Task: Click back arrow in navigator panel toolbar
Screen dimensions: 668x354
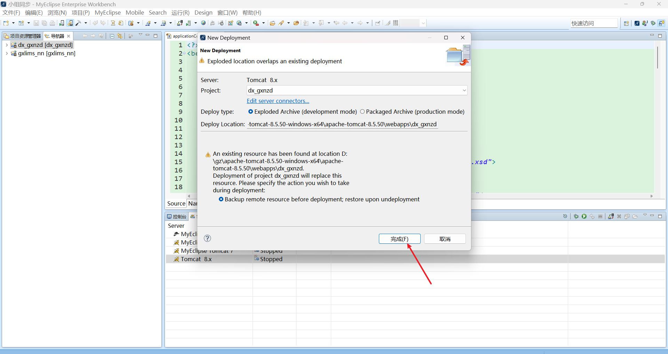Action: click(85, 36)
